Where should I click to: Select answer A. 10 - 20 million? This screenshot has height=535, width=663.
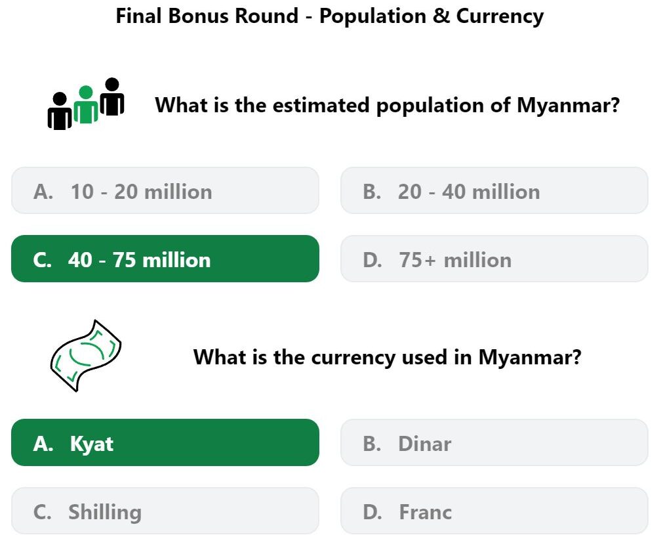pyautogui.click(x=165, y=190)
